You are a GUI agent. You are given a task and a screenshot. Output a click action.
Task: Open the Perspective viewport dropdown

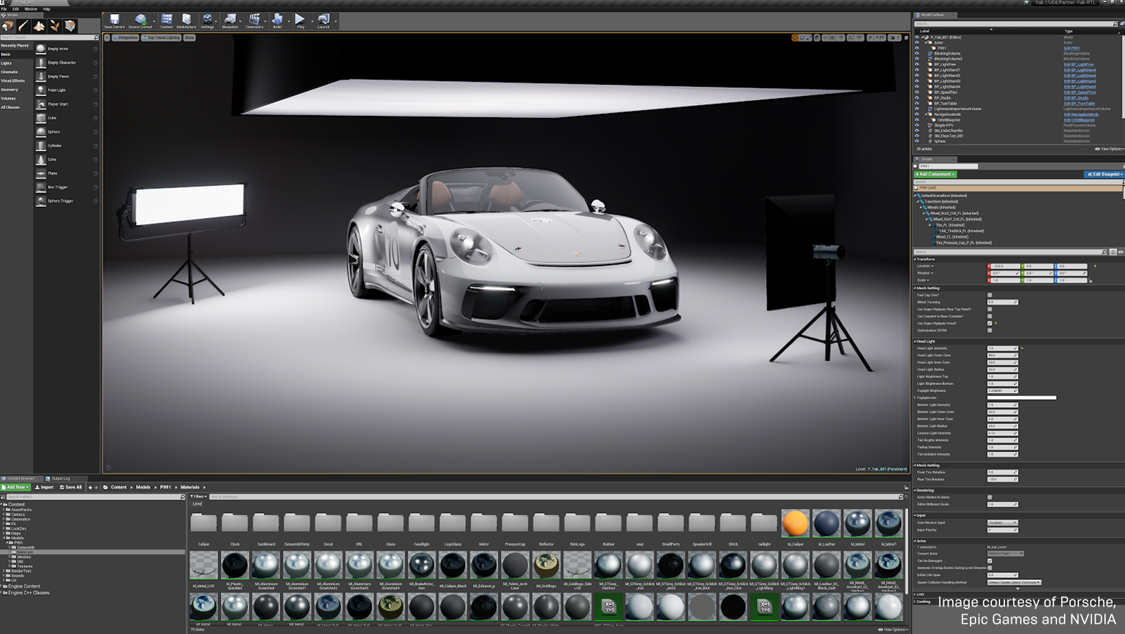(x=126, y=38)
